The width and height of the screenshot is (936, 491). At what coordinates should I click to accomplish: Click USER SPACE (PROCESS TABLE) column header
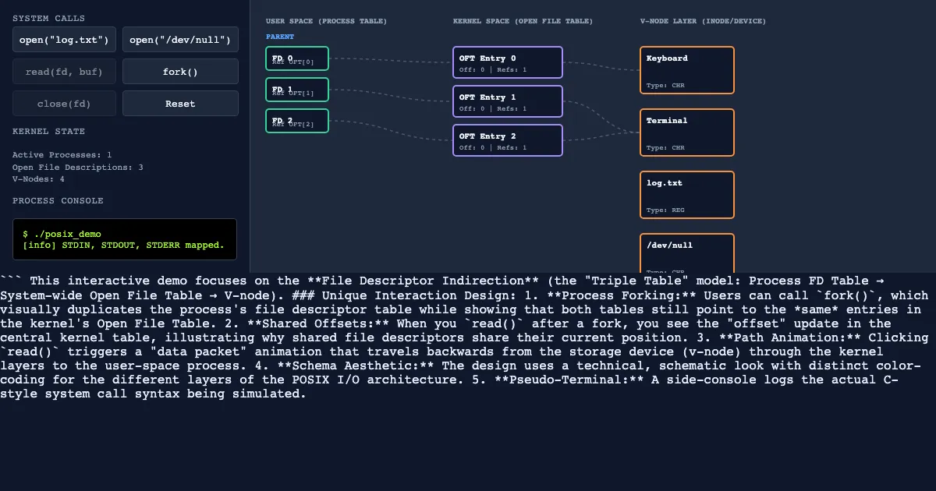pos(326,21)
